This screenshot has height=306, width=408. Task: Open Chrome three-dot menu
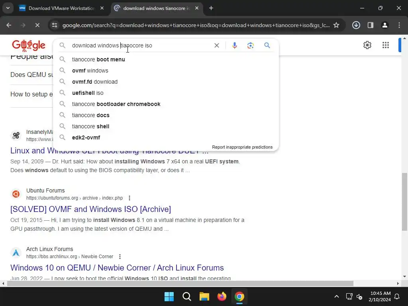point(399,25)
